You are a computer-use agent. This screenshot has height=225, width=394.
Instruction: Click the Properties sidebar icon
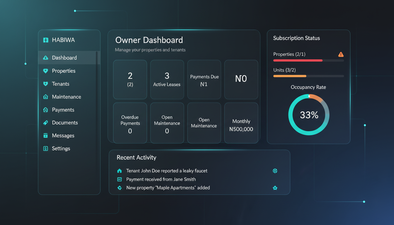point(46,71)
